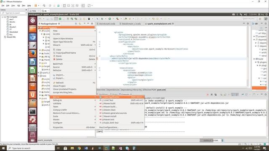The image size is (269, 151).
Task: Choose New in the context menu
Action: tap(73, 31)
